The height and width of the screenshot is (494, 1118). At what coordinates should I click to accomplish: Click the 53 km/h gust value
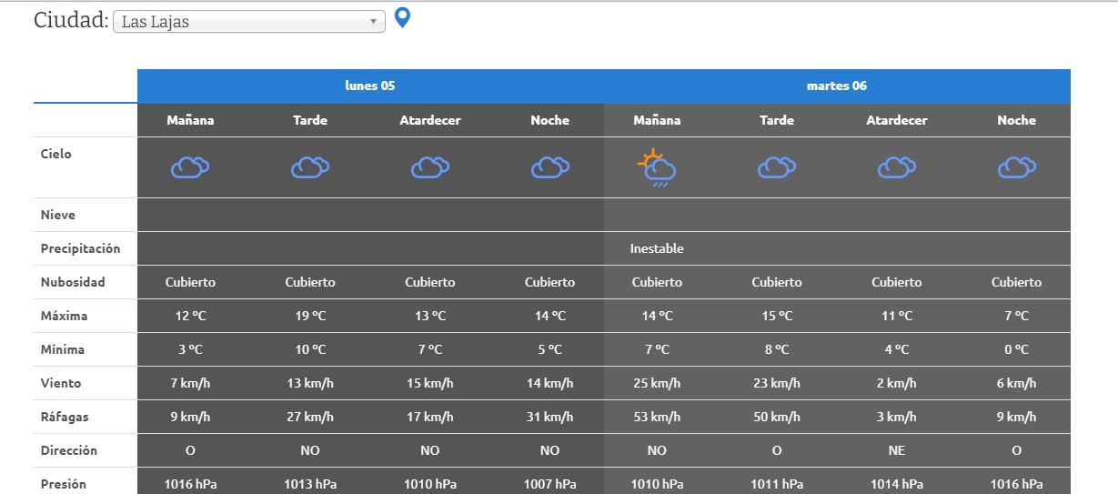pos(657,417)
